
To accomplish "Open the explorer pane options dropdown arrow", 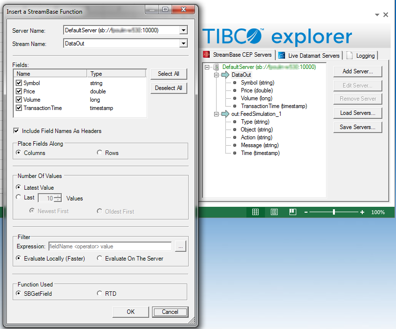I will pos(377,15).
